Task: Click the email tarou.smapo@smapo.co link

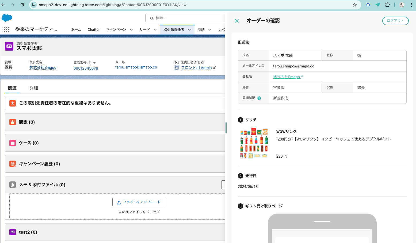Action: [x=136, y=67]
